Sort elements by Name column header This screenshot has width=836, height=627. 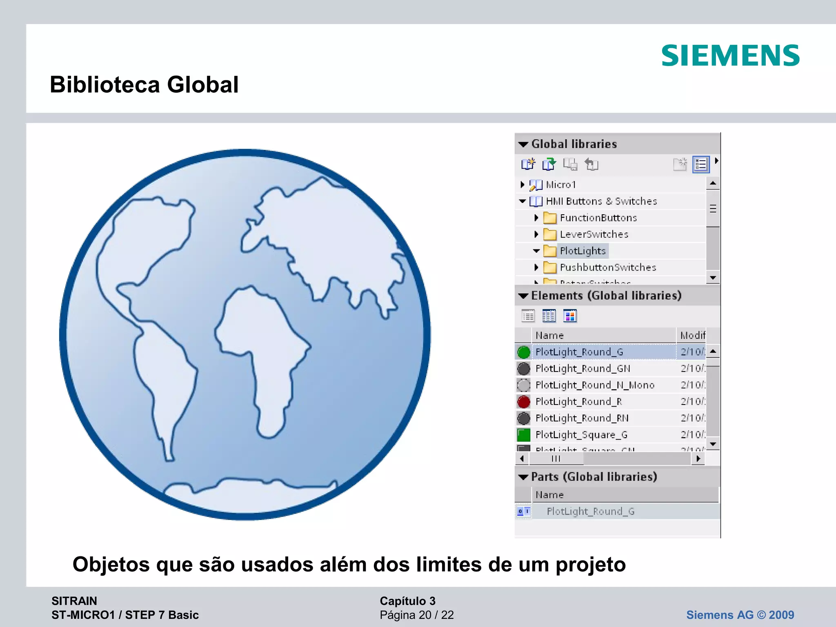click(x=604, y=336)
